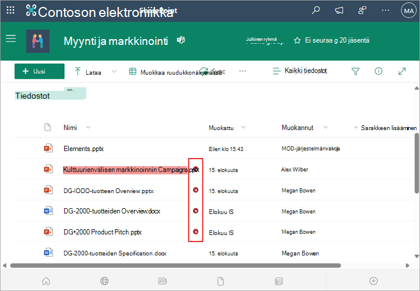Click the Myynti ja markkinointi site logo
The height and width of the screenshot is (291, 420).
click(x=38, y=41)
